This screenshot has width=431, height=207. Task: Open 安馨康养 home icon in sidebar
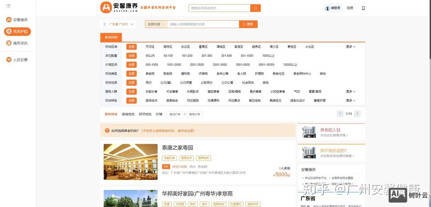[x=9, y=20]
